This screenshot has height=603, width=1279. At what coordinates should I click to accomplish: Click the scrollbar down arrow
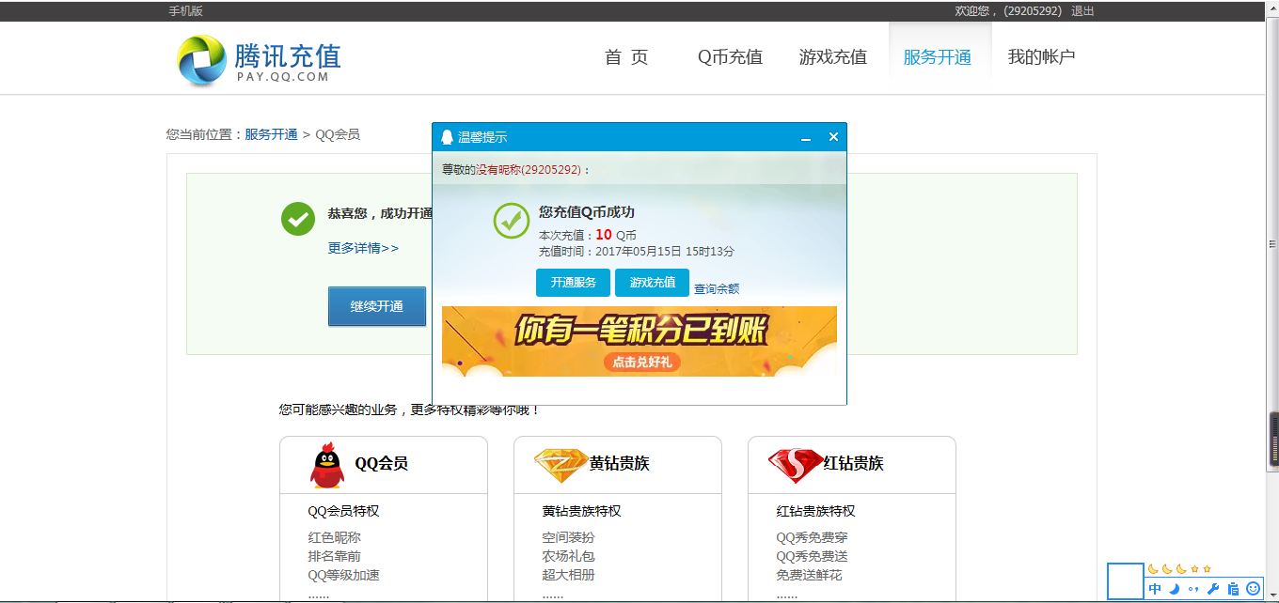(x=1273, y=597)
